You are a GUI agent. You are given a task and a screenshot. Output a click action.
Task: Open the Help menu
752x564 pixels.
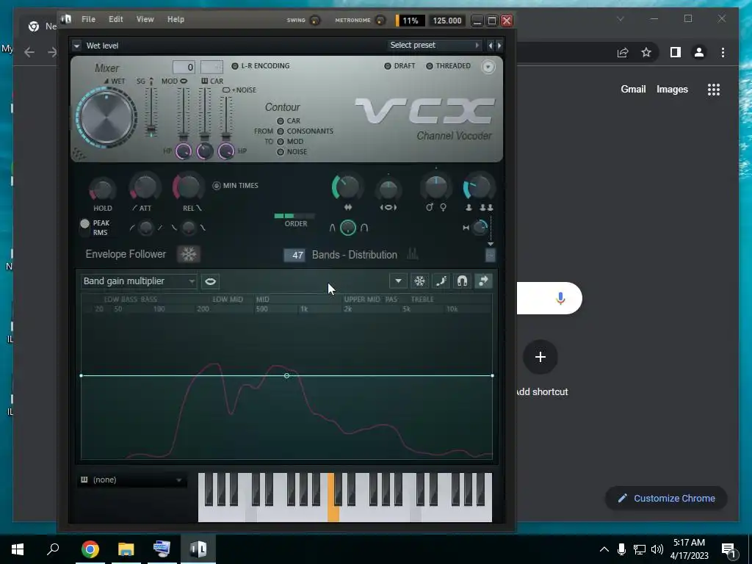coord(176,20)
